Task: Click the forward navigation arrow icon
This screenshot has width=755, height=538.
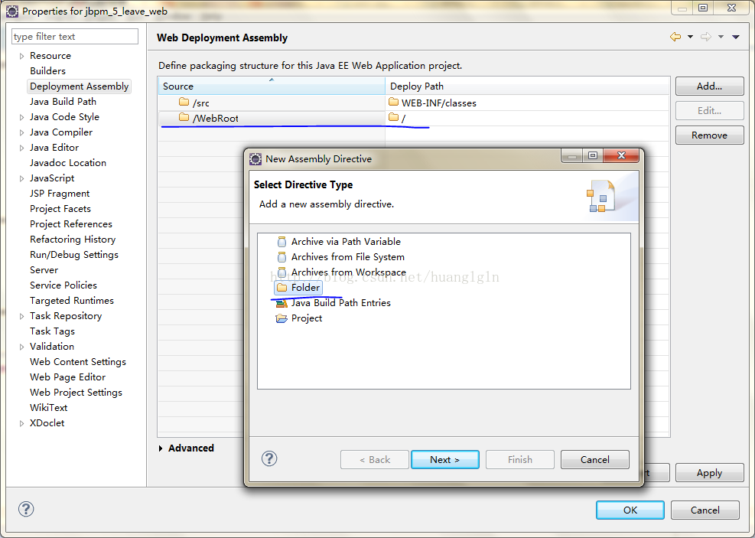Action: tap(706, 37)
